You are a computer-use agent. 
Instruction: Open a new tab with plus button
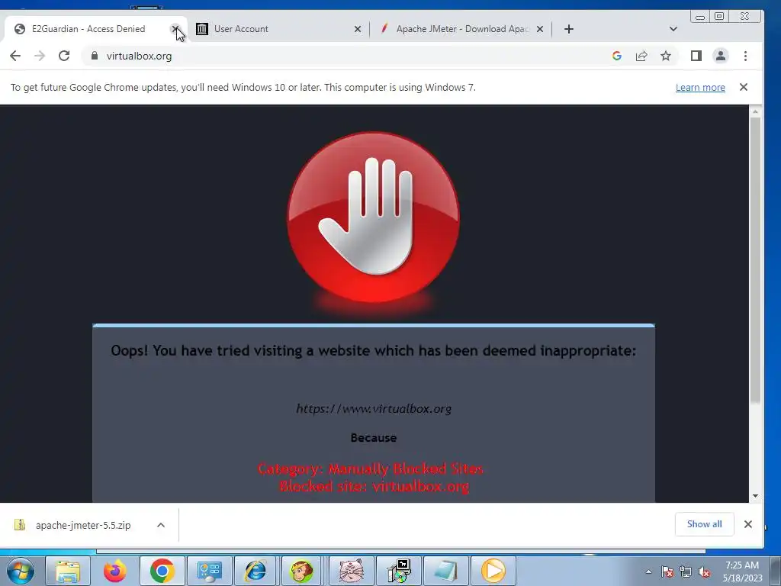click(569, 29)
